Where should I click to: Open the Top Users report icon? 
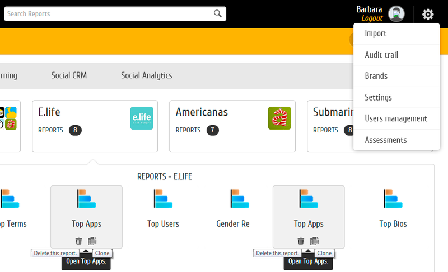163,199
